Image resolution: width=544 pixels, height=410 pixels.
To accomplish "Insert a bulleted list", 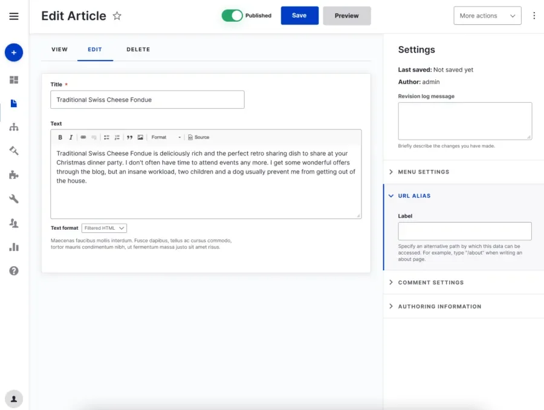I will coord(106,137).
